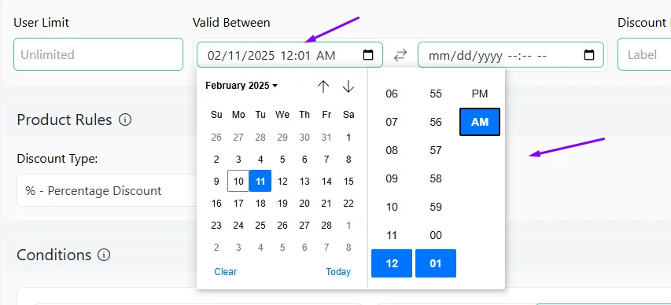
Task: Jump to Today in the calendar
Action: point(338,272)
